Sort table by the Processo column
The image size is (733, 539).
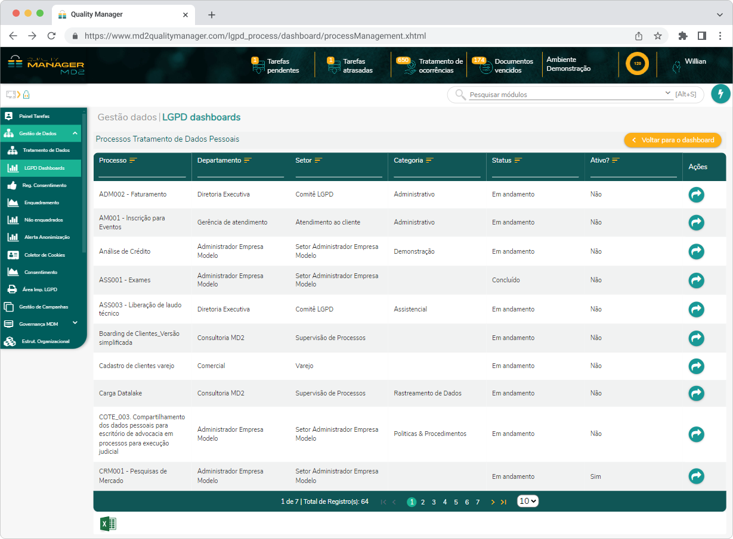133,160
